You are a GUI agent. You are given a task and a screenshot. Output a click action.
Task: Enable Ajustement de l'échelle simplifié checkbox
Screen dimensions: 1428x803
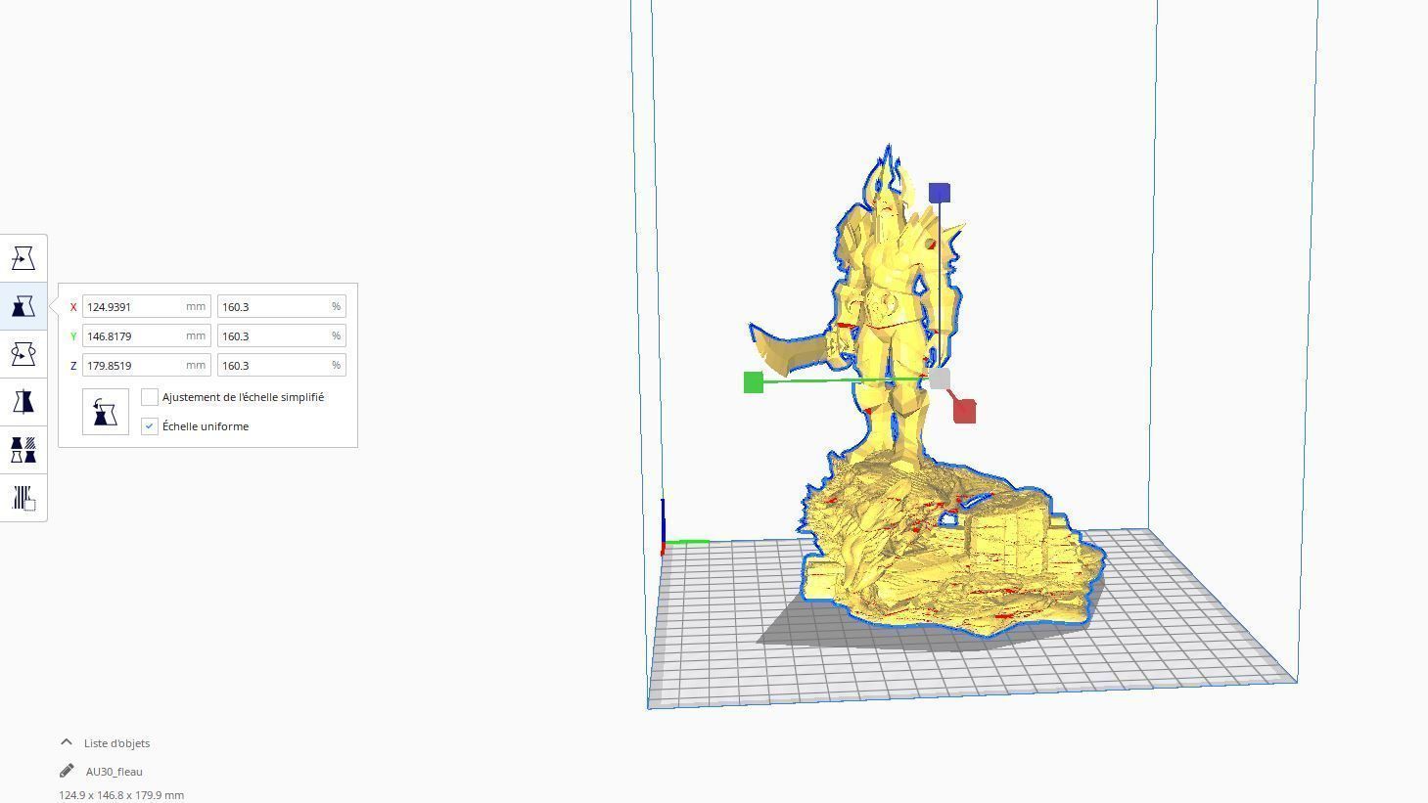tap(150, 397)
